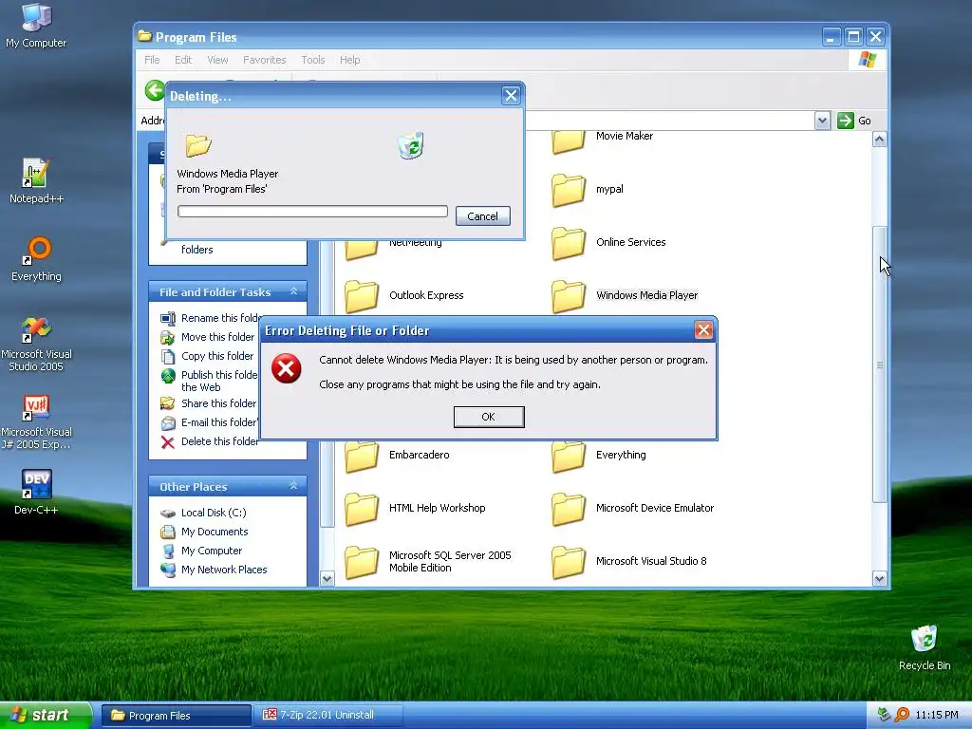Select the mypal folder icon
The image size is (972, 729).
pos(569,190)
